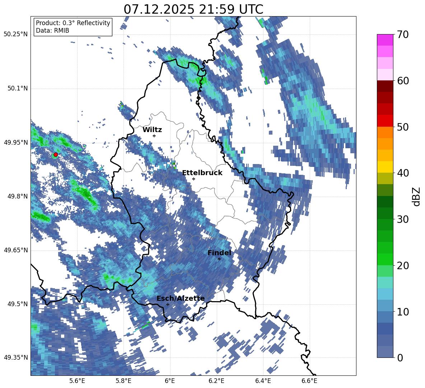Image resolution: width=425 pixels, height=388 pixels.
Task: Click the dBZ colorbar axis label
Action: [x=417, y=196]
